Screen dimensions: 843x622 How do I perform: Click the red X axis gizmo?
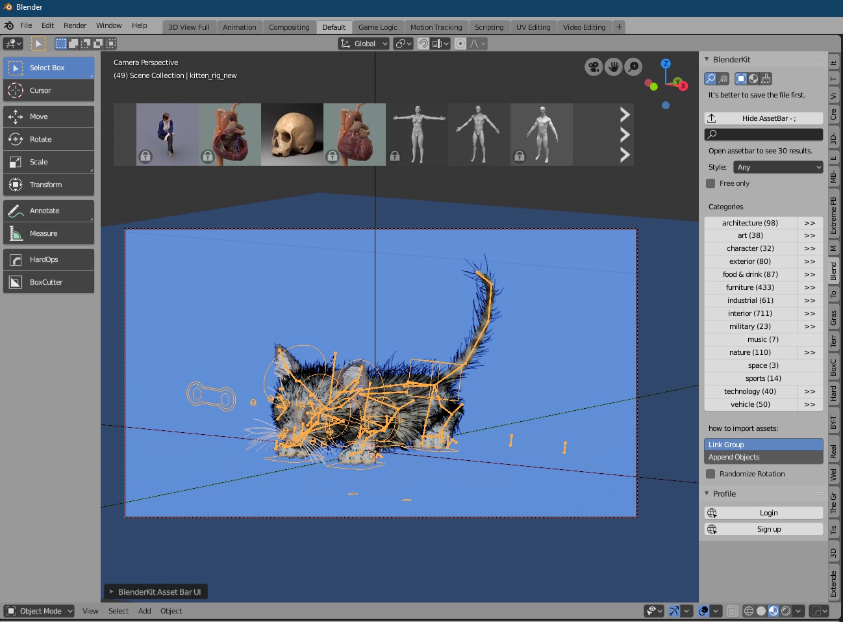[683, 86]
